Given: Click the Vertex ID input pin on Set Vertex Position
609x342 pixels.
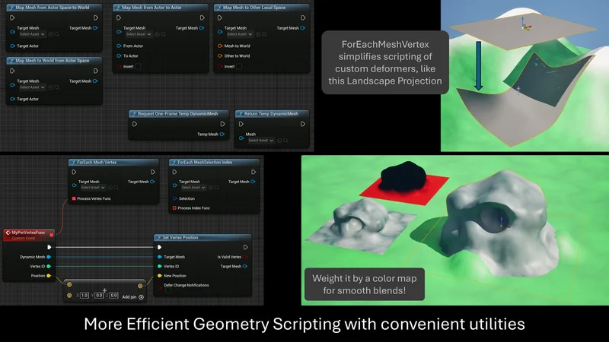Looking at the screenshot, I should click(x=160, y=267).
